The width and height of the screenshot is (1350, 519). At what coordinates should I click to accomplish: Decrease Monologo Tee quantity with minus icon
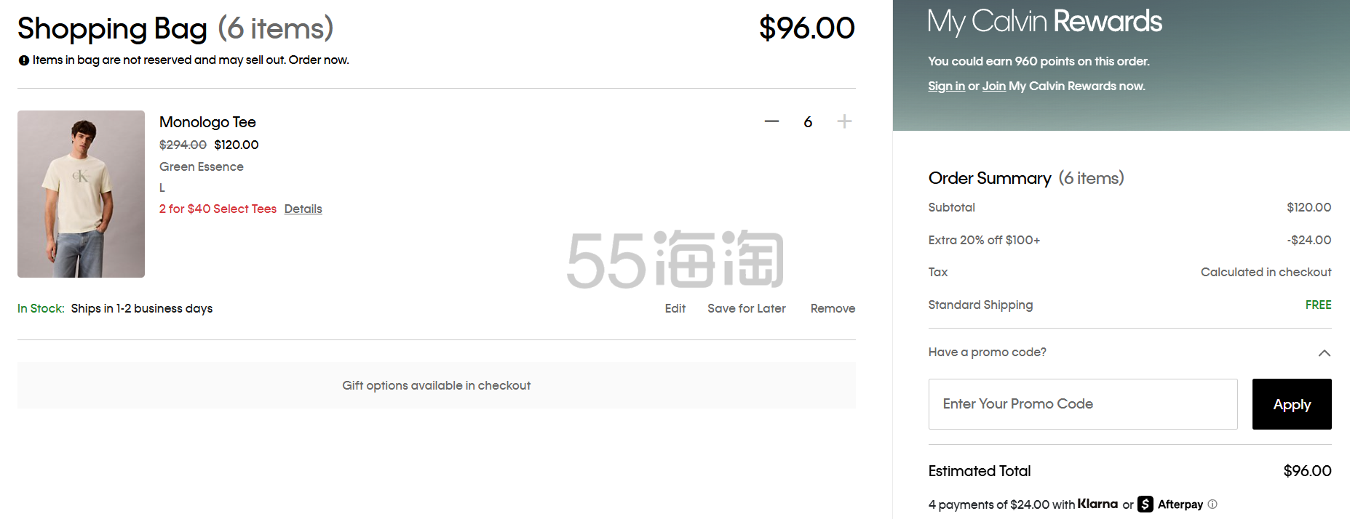pos(771,121)
